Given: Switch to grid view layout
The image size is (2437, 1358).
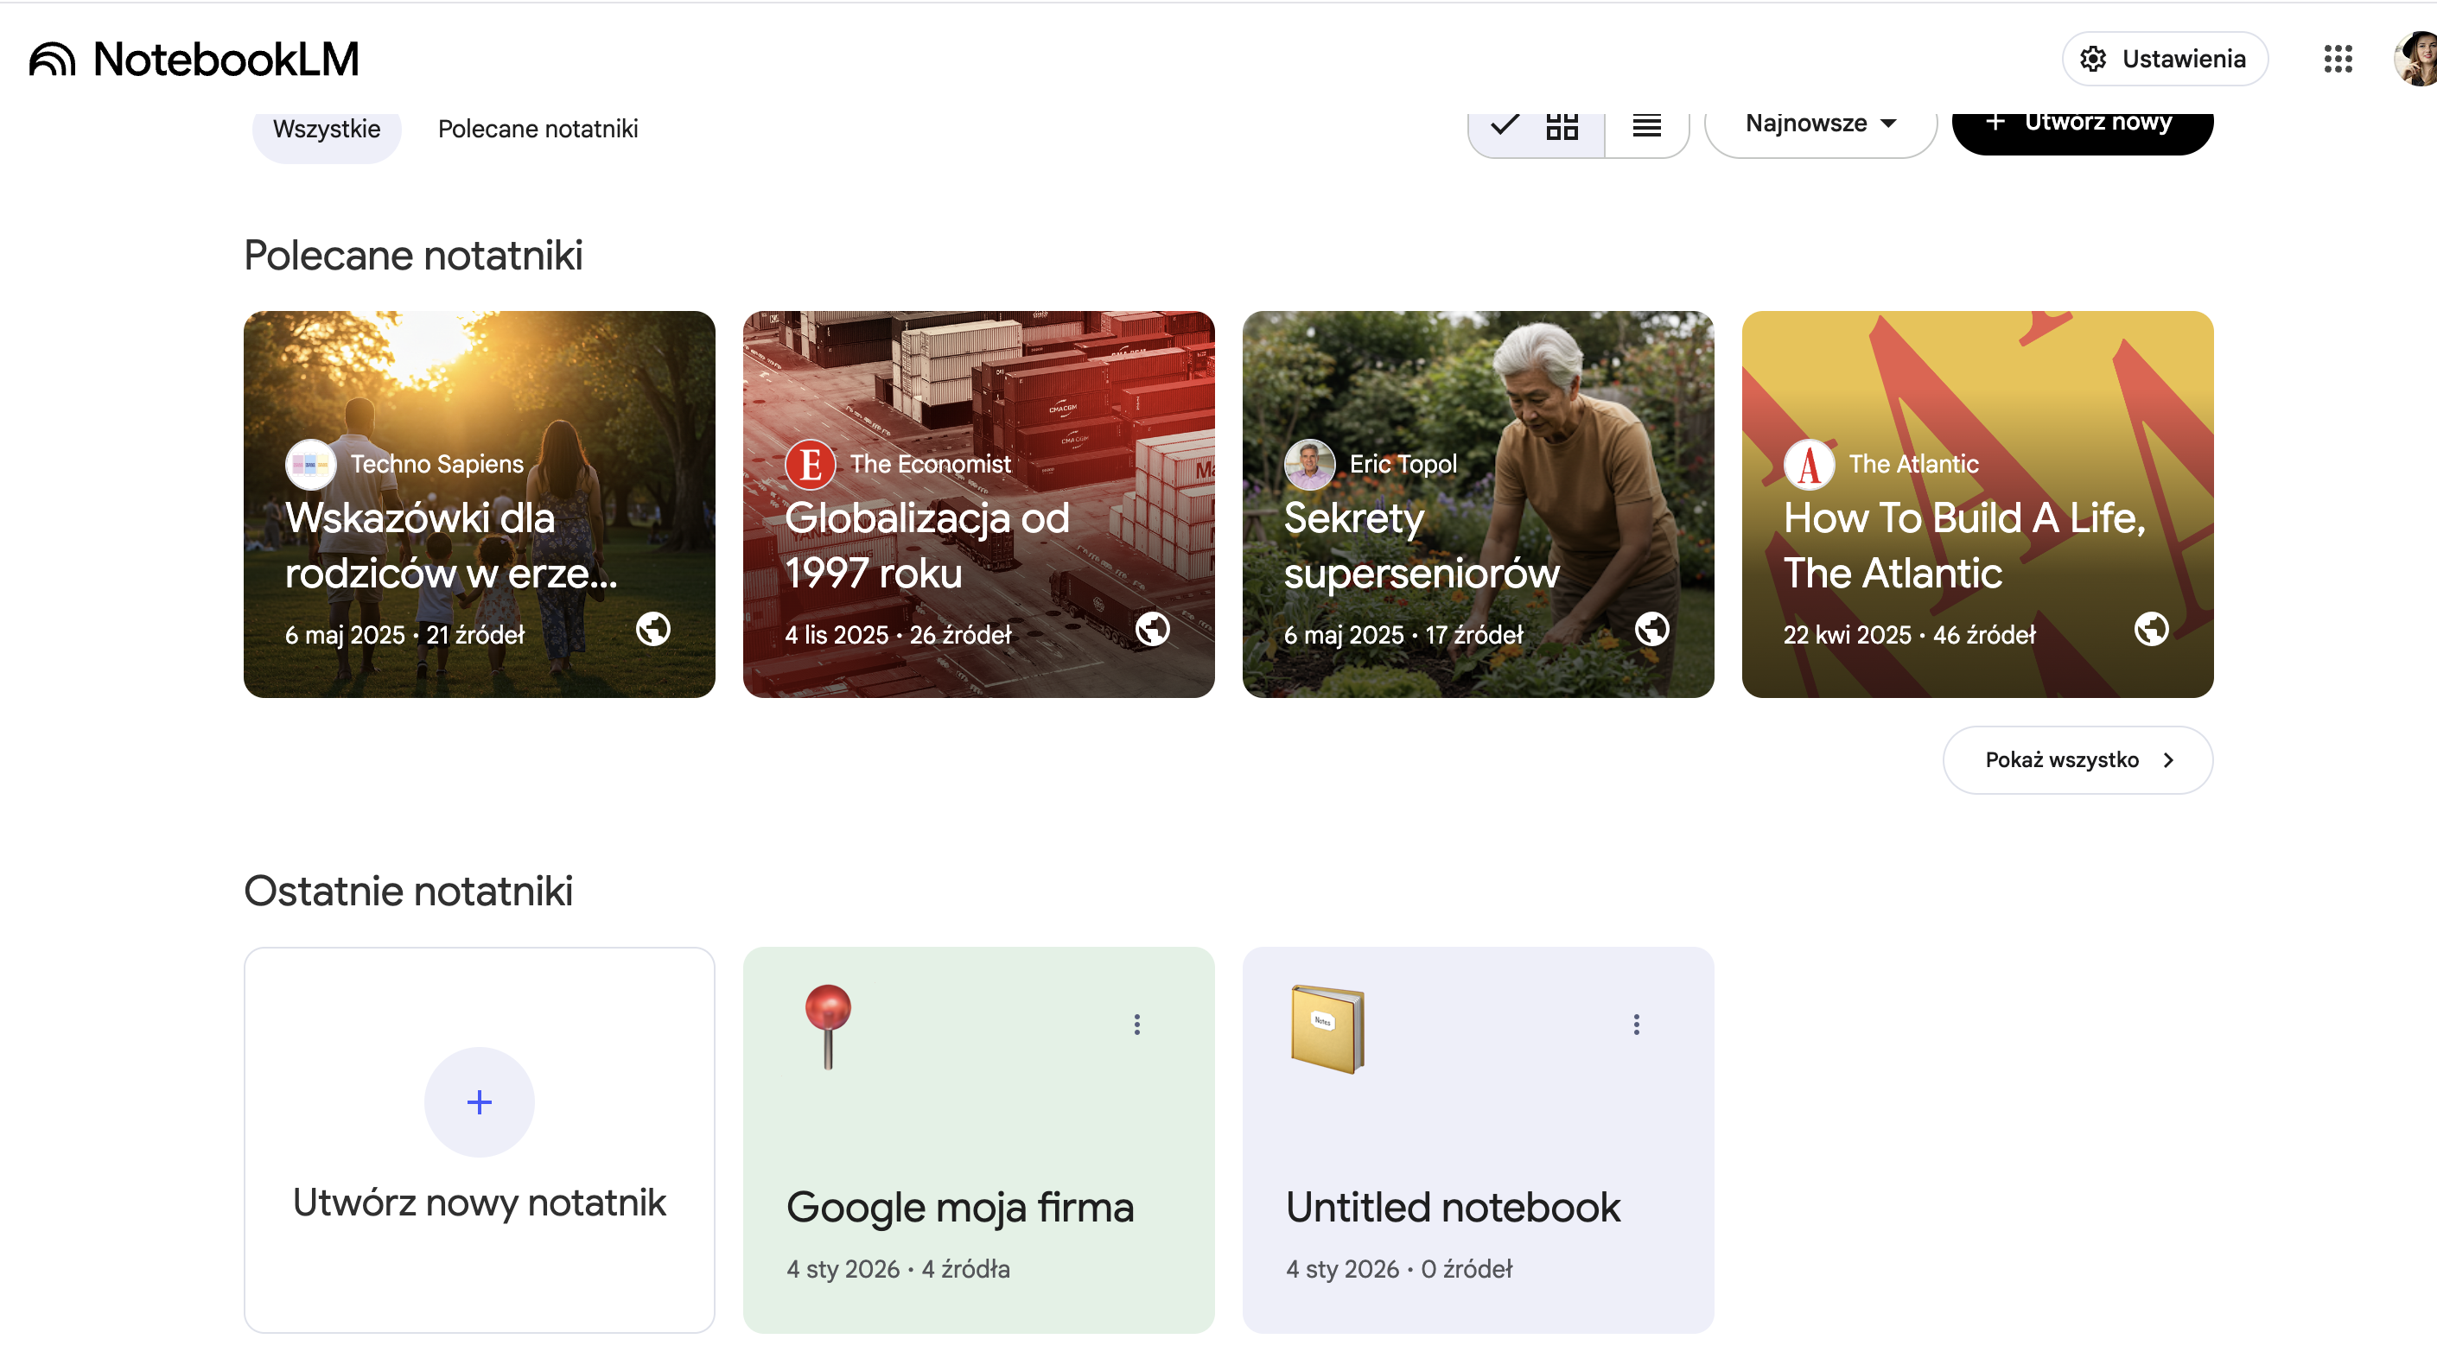Looking at the screenshot, I should click(x=1561, y=126).
